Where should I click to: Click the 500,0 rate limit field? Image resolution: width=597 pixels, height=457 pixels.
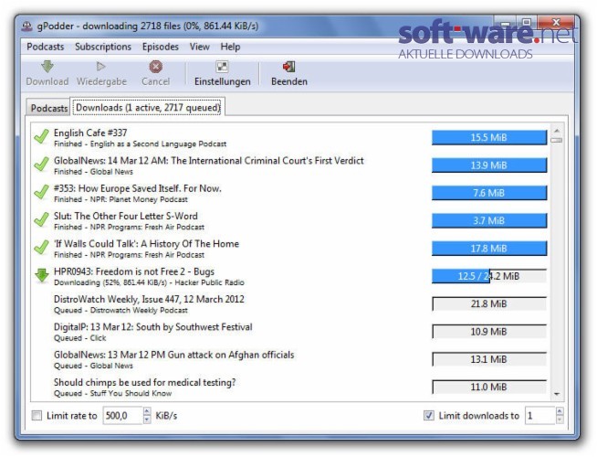(x=123, y=416)
